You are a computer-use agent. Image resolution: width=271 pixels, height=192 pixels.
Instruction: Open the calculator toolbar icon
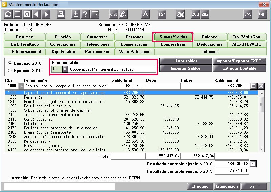95,14
